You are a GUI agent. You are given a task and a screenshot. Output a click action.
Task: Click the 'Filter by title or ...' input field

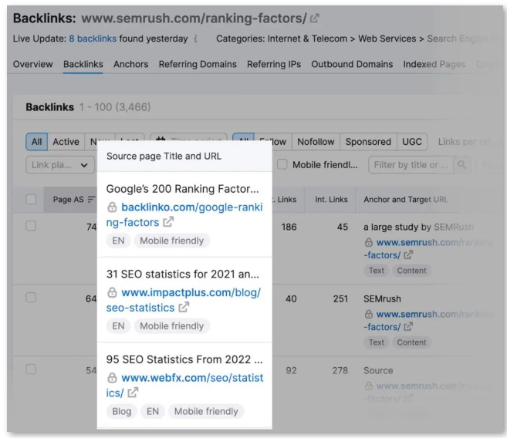tap(411, 165)
